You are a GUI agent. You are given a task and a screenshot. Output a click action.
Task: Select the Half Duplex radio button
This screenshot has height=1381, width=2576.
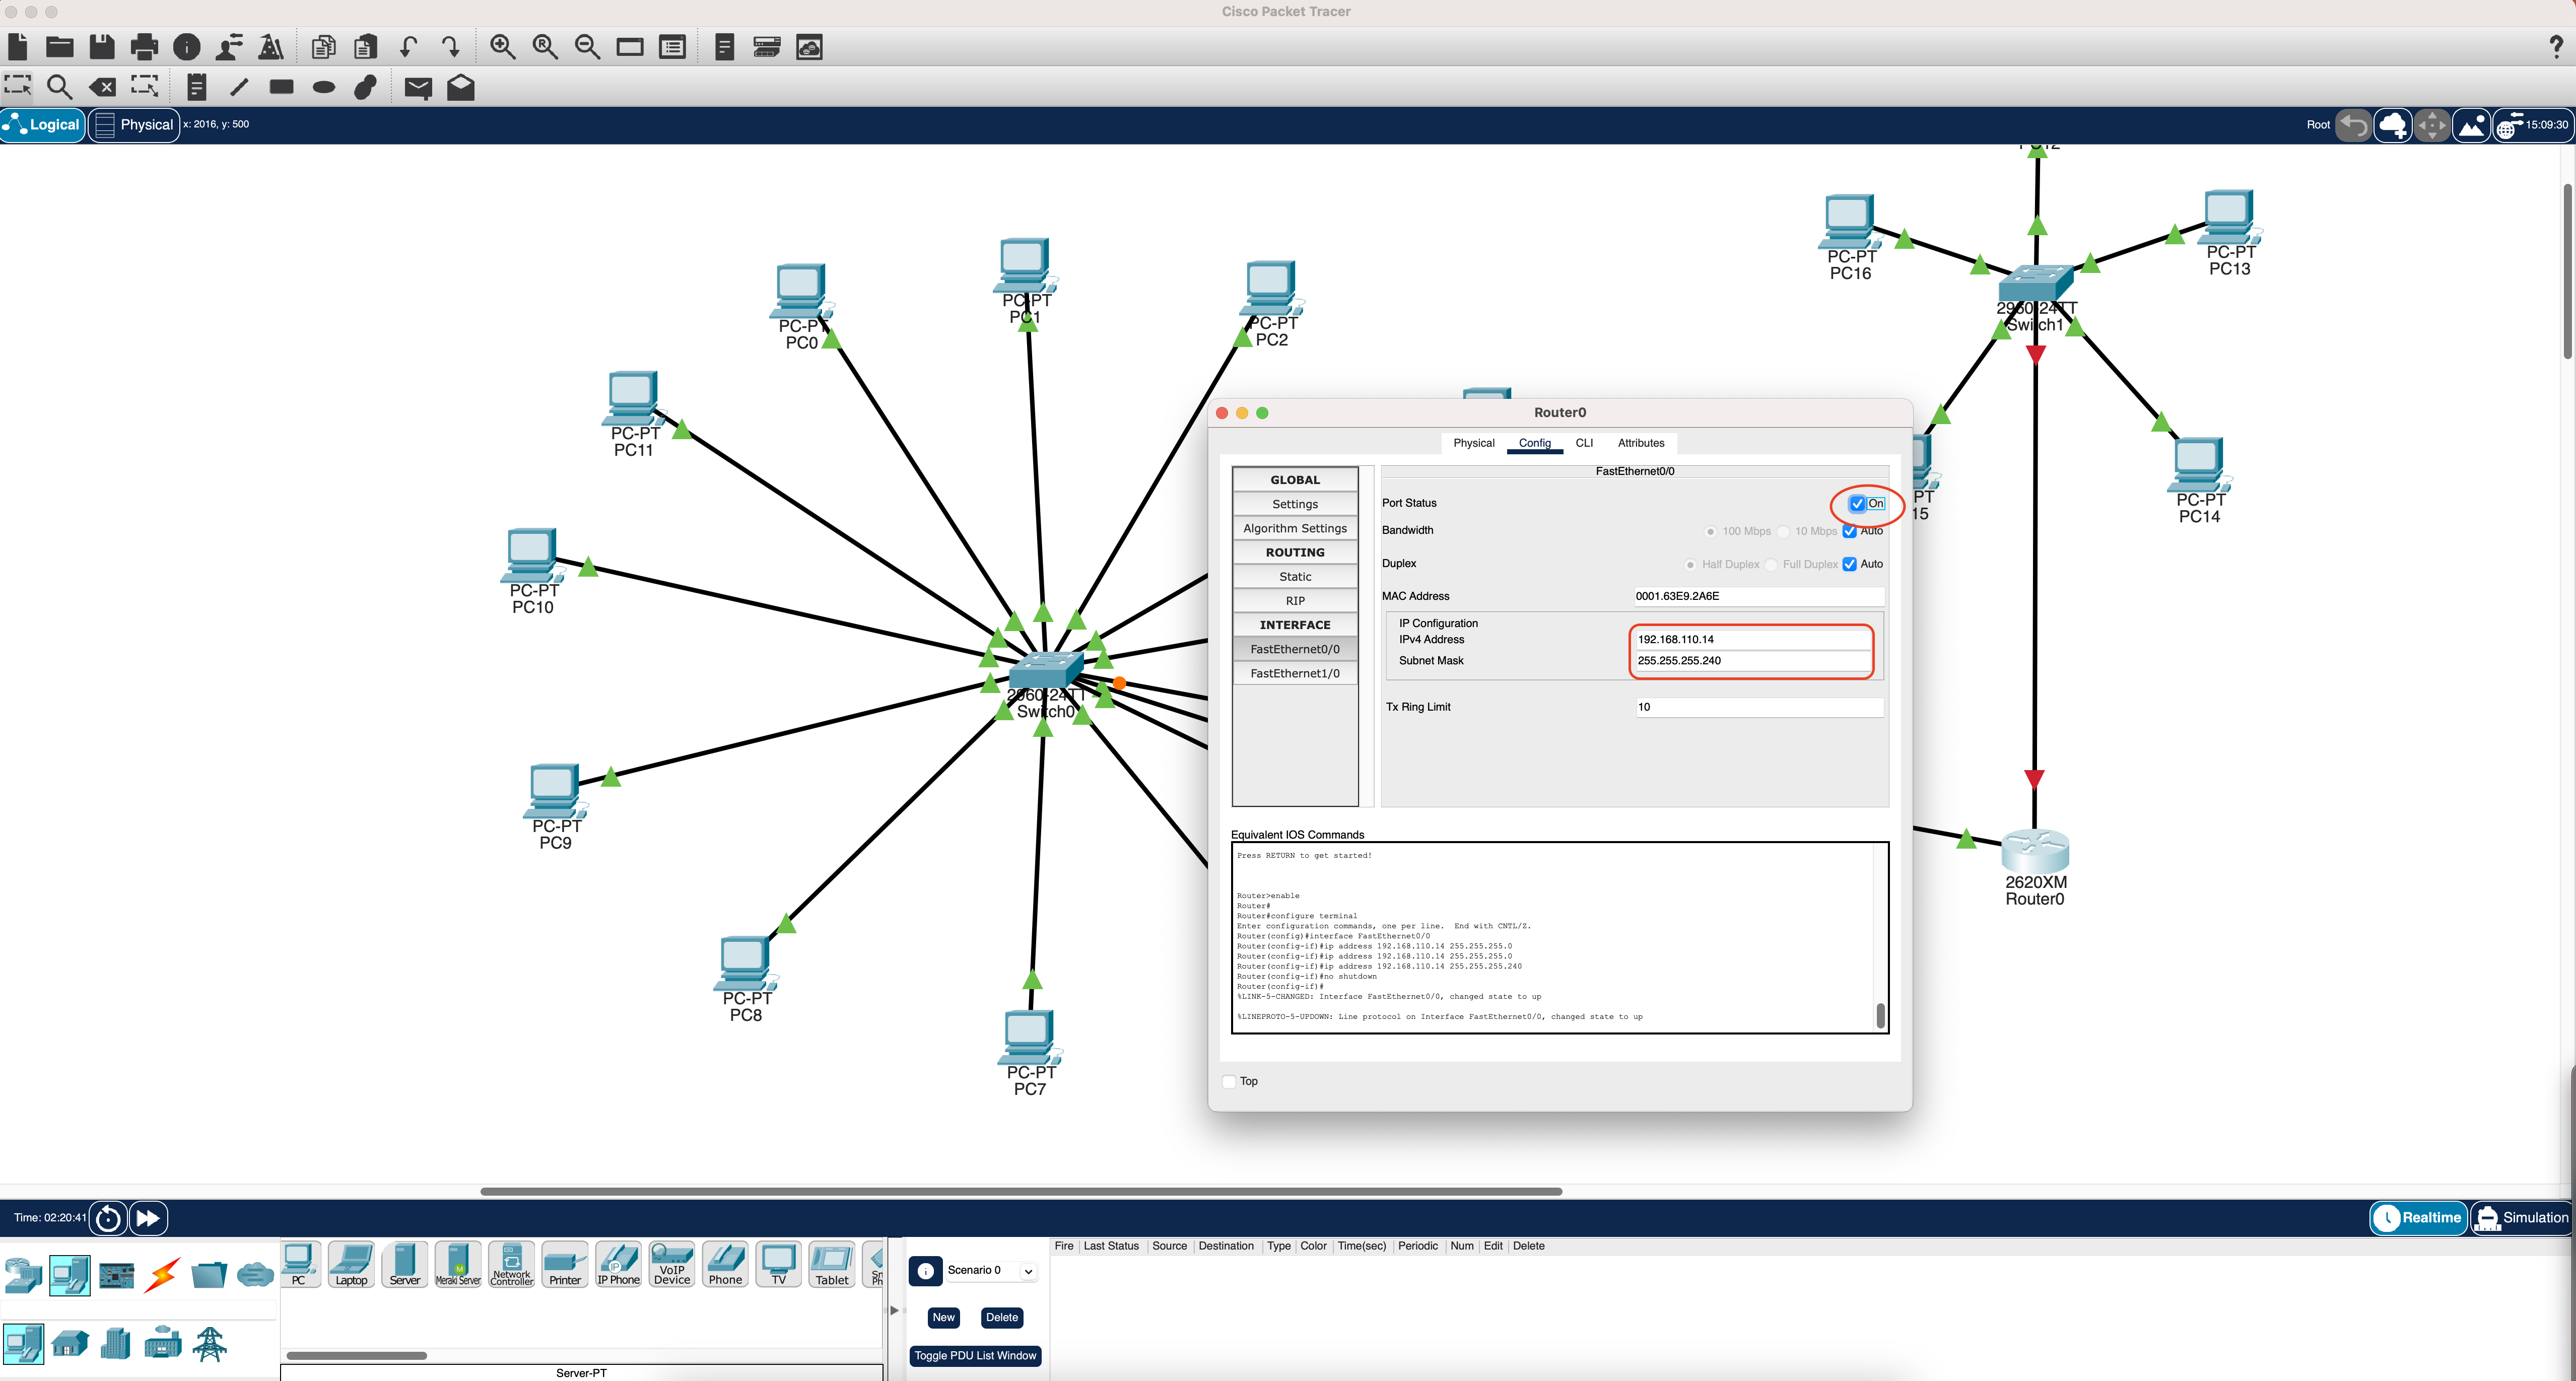tap(1690, 565)
